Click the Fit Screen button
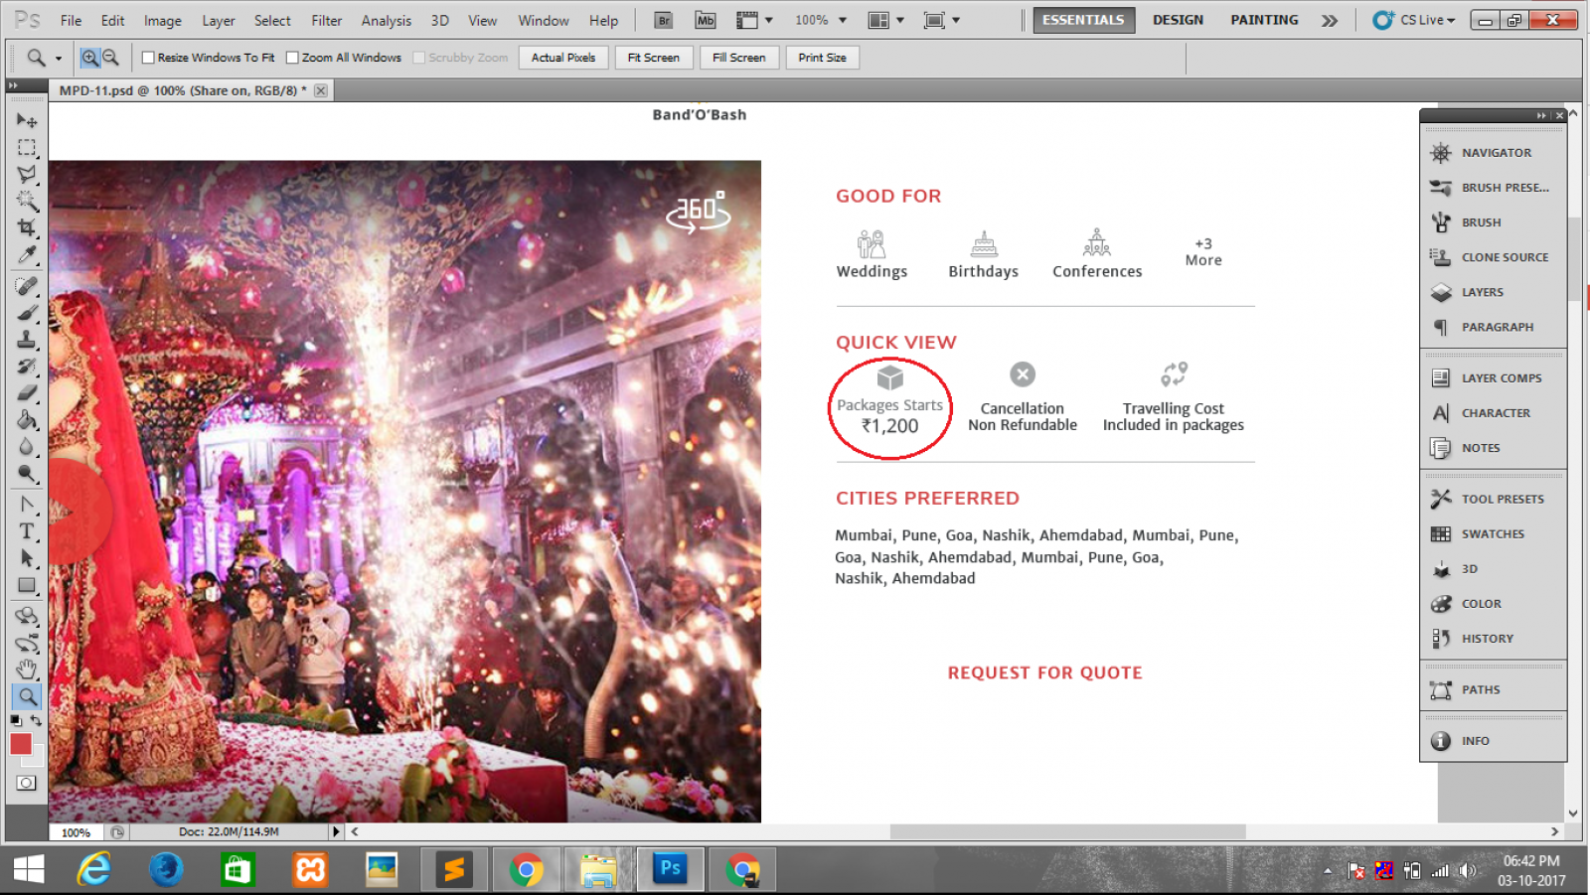The height and width of the screenshot is (895, 1590). coord(653,58)
